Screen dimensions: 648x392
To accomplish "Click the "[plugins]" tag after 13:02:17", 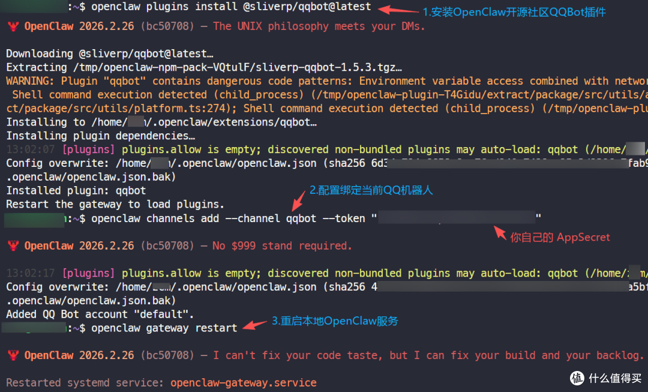I will coord(88,273).
